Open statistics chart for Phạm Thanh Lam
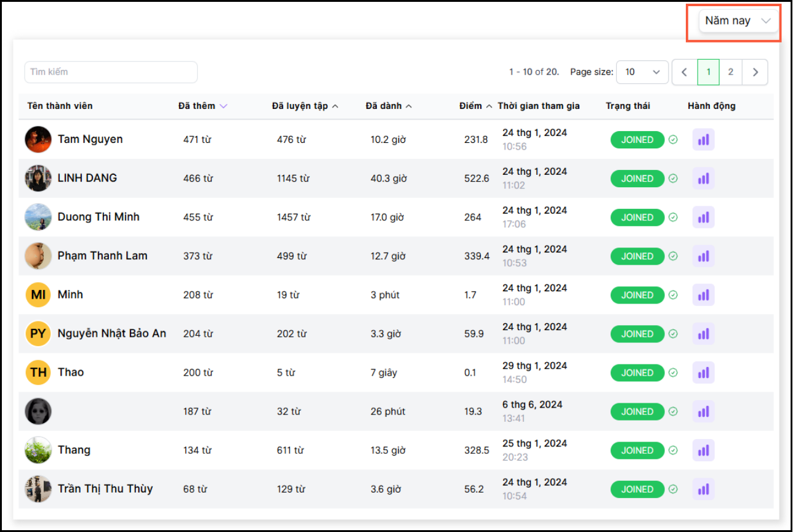Screen dimensions: 793x532 703,256
